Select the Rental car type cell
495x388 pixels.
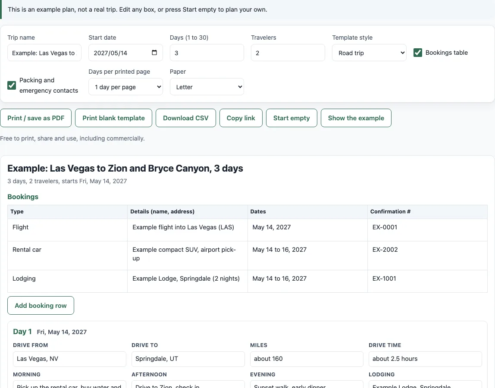[68, 256]
